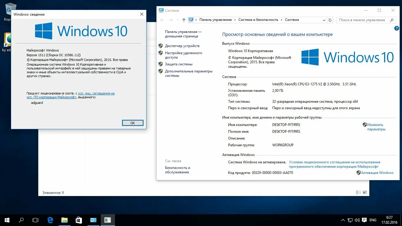Open Remote access settings link
This screenshot has height=226, width=402.
tap(183, 55)
